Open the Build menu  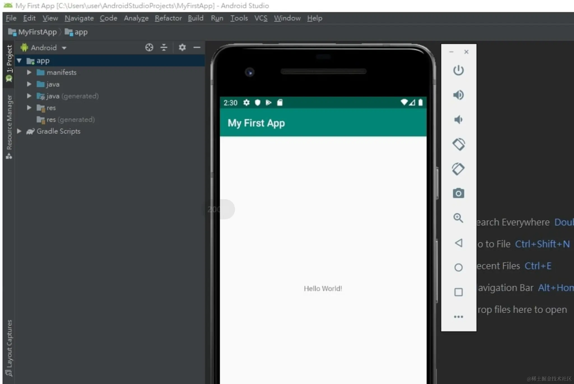coord(196,18)
